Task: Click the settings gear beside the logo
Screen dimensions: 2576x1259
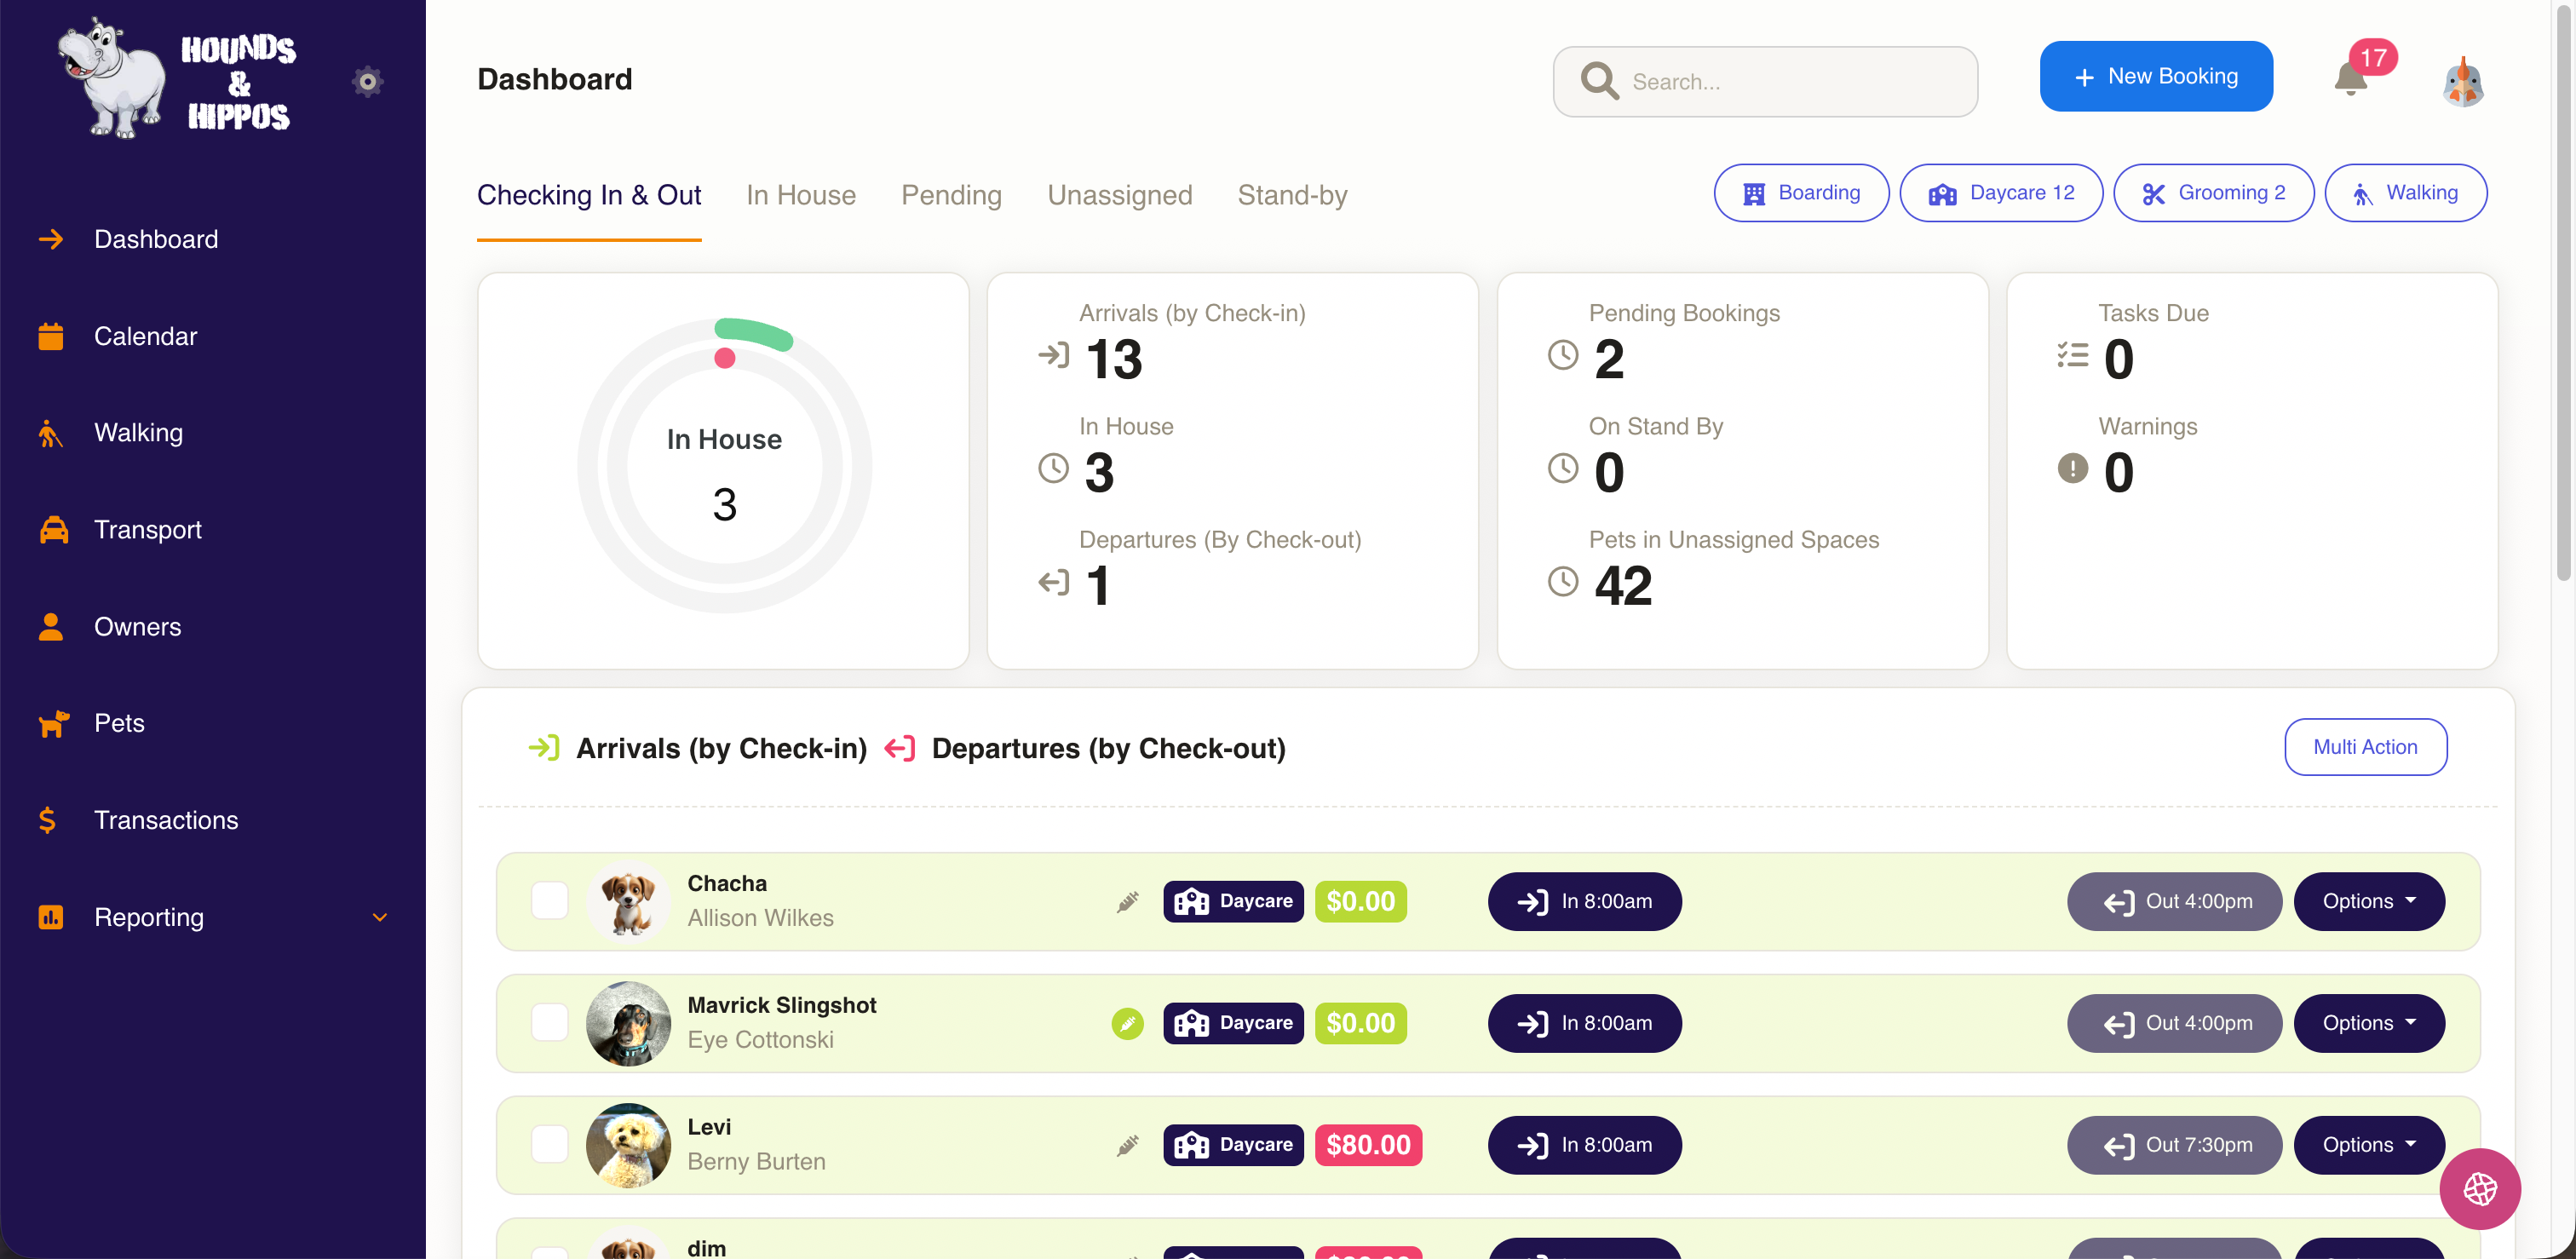Action: (367, 81)
